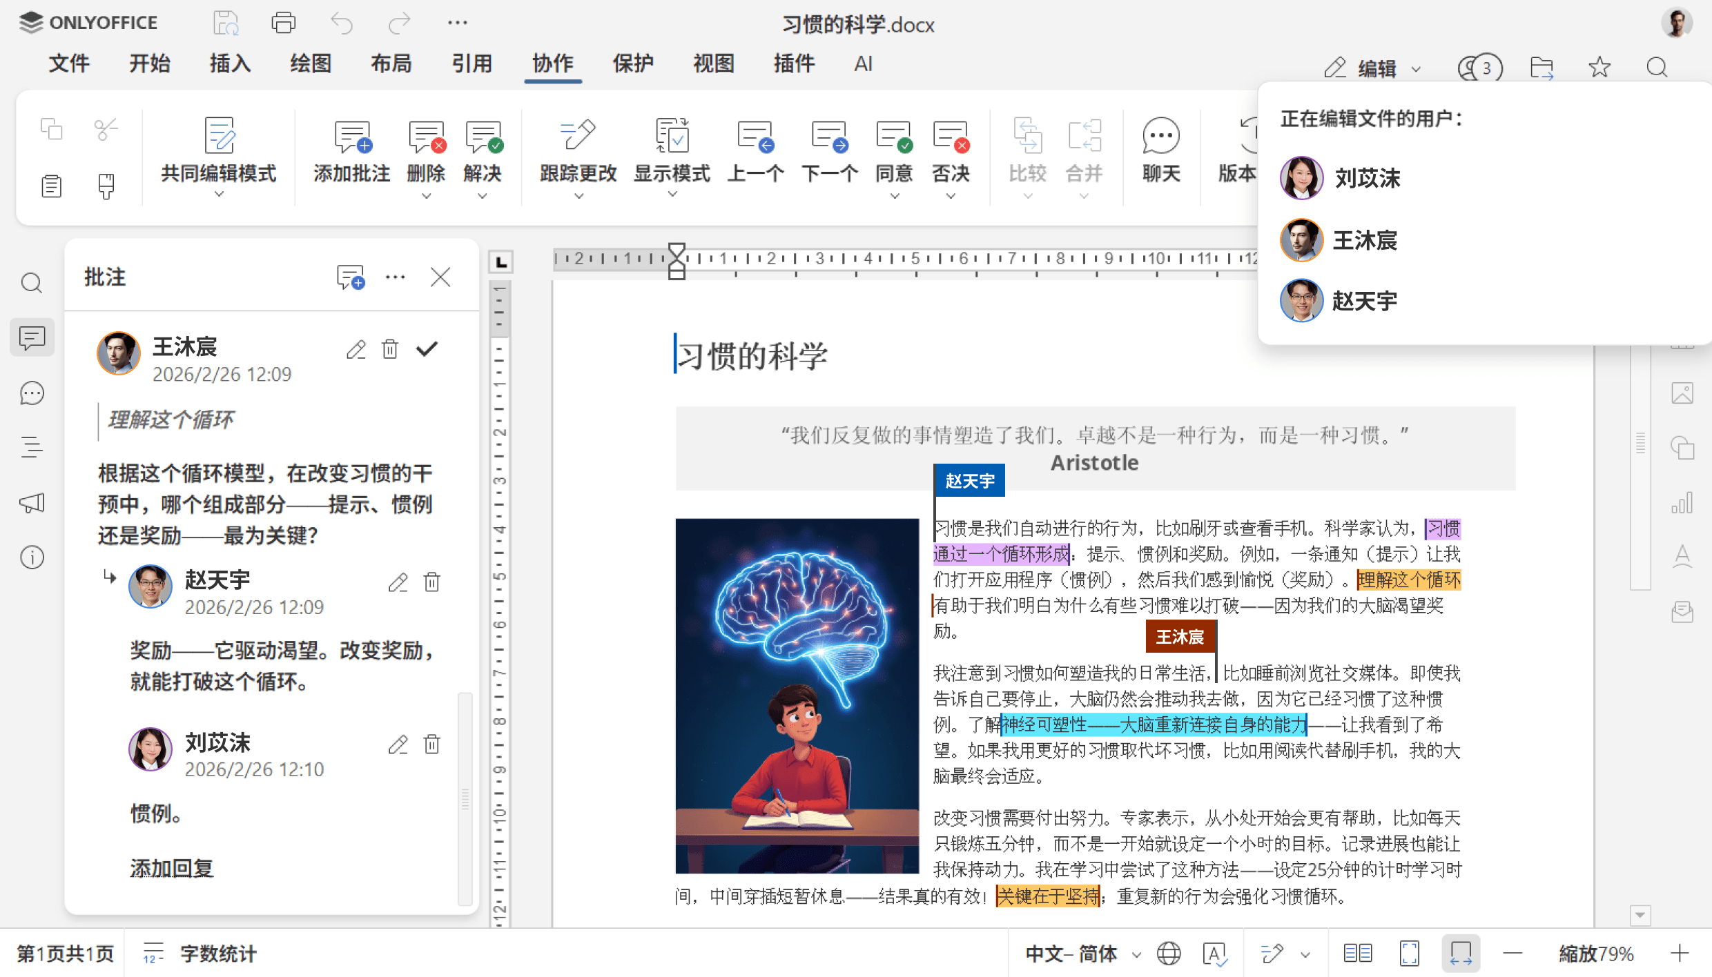Mark 王沐宸's comment as resolved
Screen dimensions: 1712x977
click(x=427, y=348)
